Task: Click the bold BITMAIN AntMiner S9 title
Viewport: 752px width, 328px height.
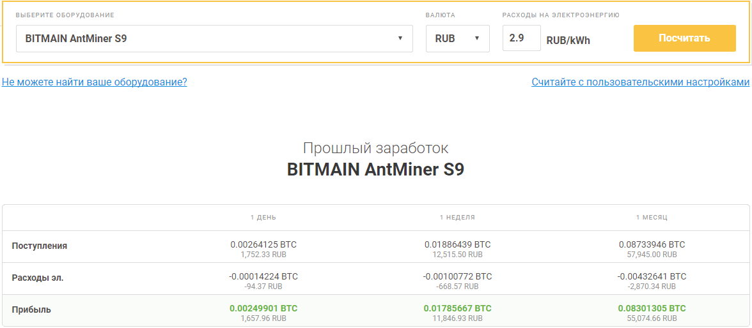Action: [375, 170]
